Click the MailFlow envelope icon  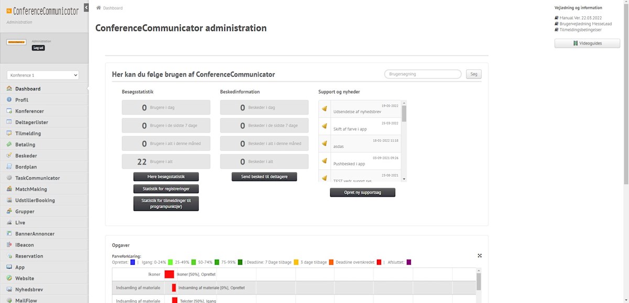[x=9, y=300]
